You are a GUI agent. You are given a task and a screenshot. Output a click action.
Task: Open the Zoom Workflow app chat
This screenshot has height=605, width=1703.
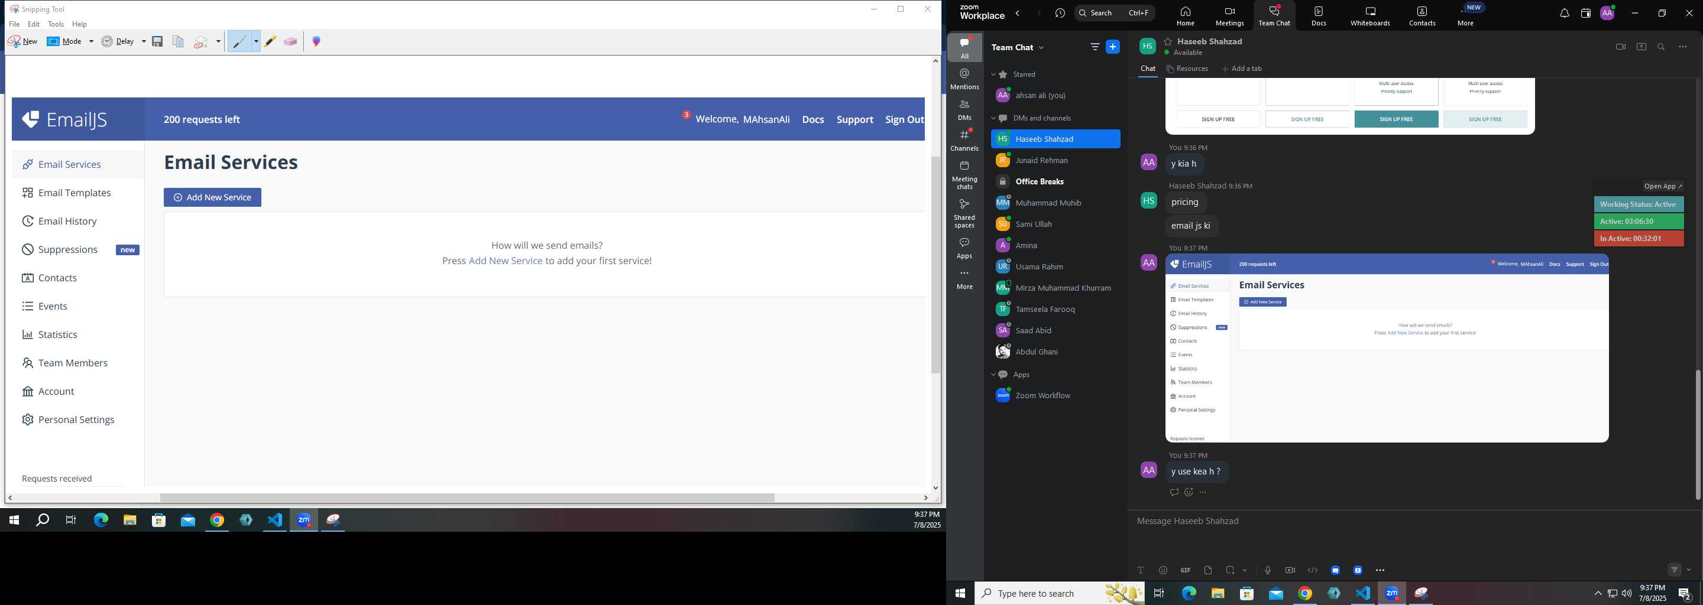pyautogui.click(x=1056, y=396)
